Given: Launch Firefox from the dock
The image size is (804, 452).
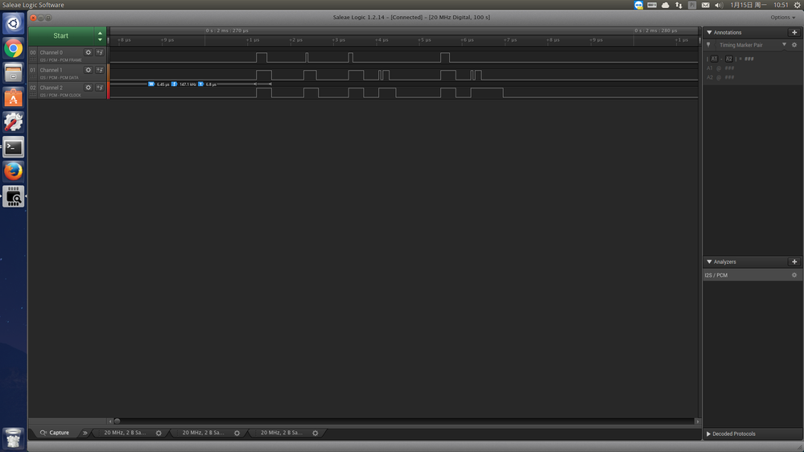Looking at the screenshot, I should (x=14, y=171).
